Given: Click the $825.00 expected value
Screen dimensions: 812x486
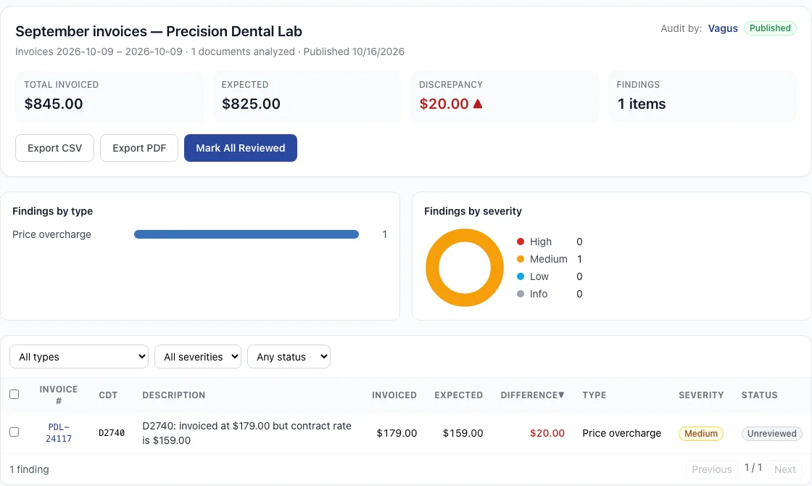Looking at the screenshot, I should 251,104.
